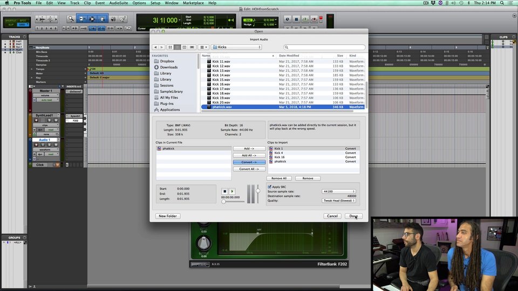
Task: Open the Quality Tweak Head dropdown
Action: point(339,200)
